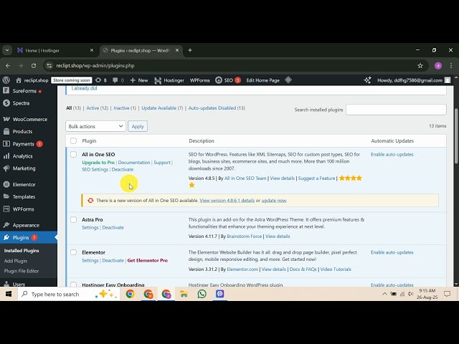Open WhatsApp from the taskbar
This screenshot has height=344, width=459.
point(202,294)
